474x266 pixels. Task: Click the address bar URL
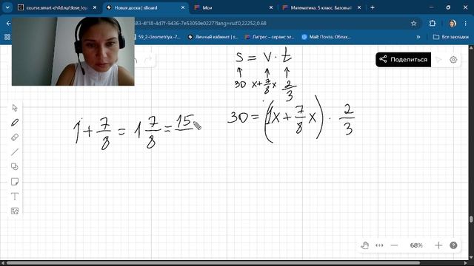click(201, 23)
